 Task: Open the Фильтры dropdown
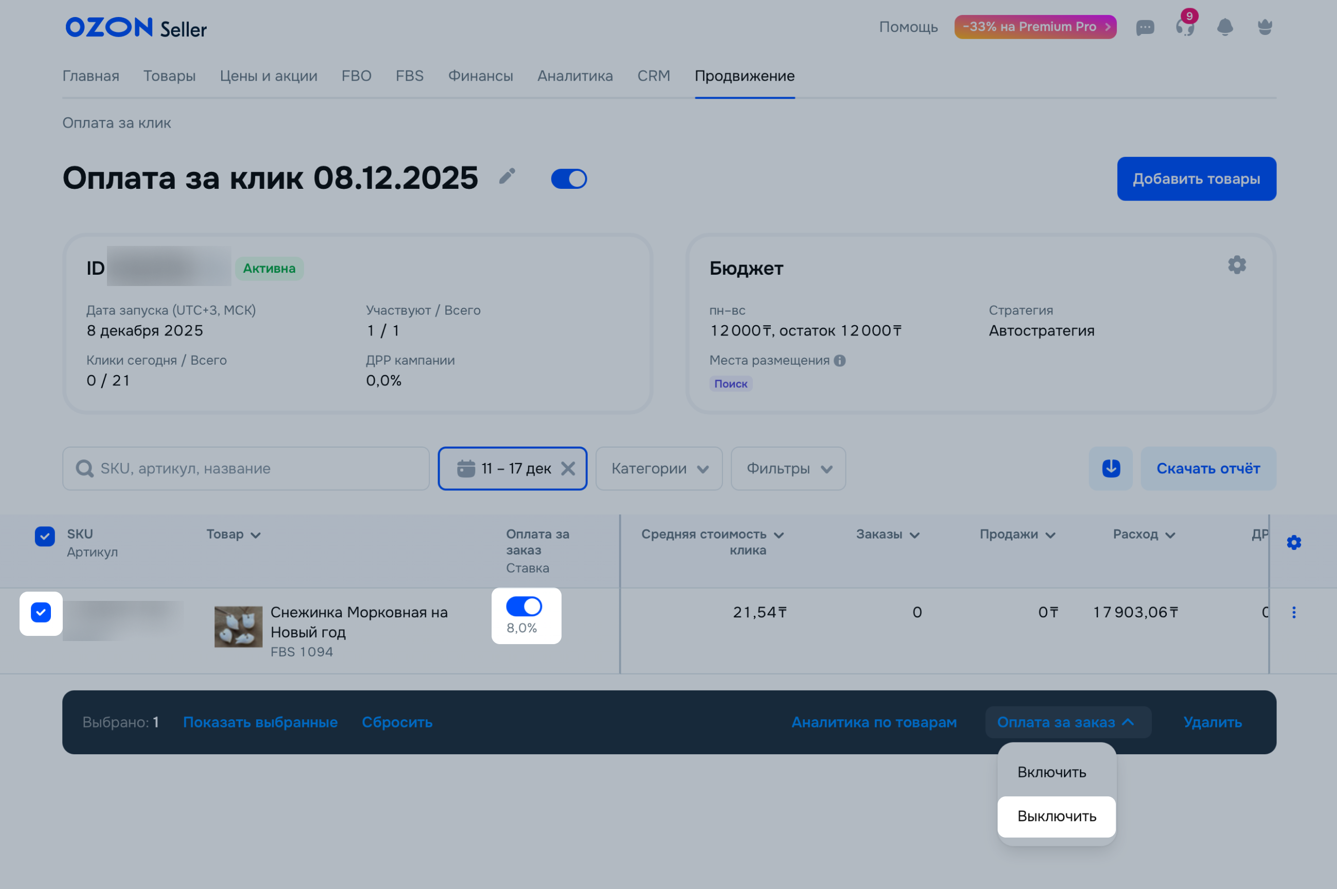coord(788,468)
